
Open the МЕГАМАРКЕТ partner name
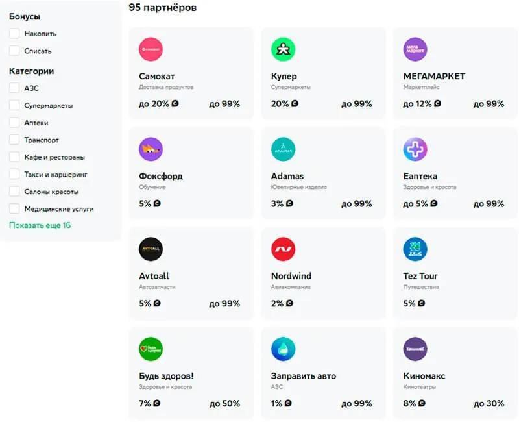pos(434,76)
